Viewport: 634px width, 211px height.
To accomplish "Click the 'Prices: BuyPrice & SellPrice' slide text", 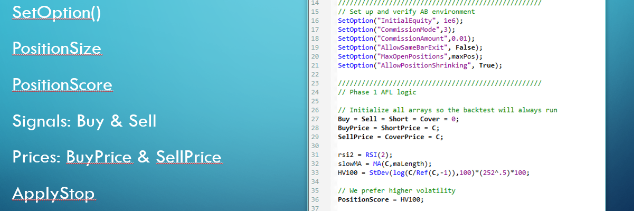I will click(x=117, y=157).
